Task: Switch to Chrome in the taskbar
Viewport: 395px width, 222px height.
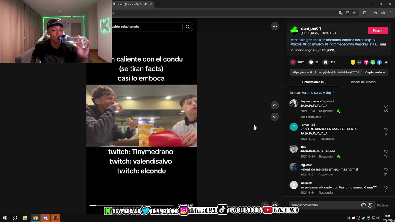Action: 35,218
